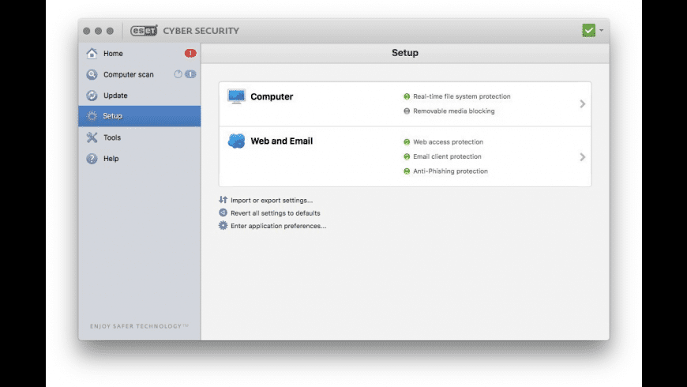Click Revert all settings to defaults
This screenshot has width=687, height=387.
[x=276, y=213]
